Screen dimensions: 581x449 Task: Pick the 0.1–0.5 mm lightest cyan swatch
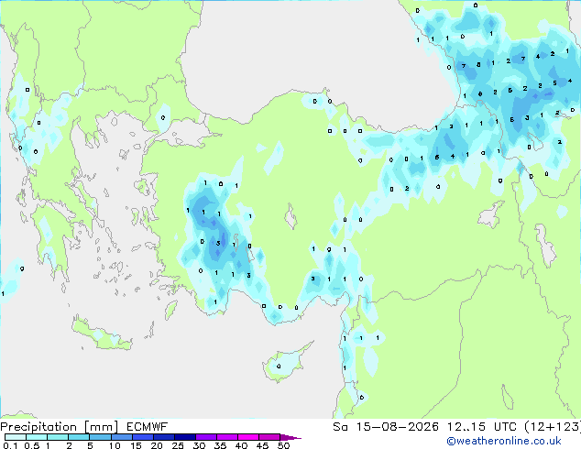pos(16,437)
